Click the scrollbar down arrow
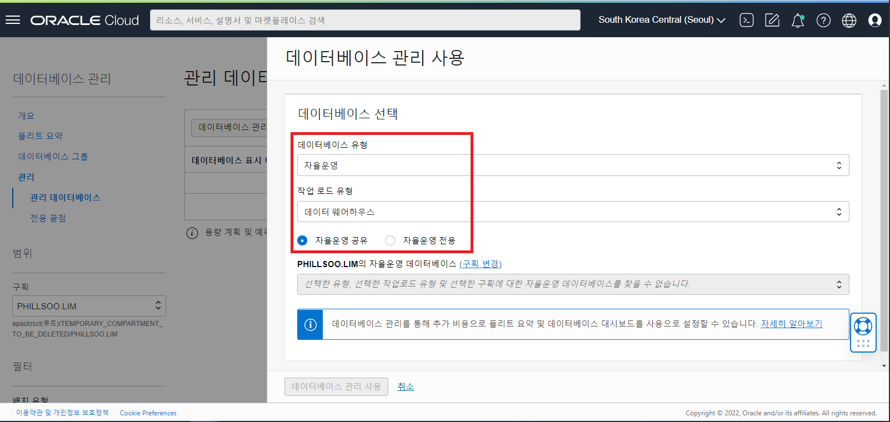This screenshot has width=890, height=422. pos(884,366)
